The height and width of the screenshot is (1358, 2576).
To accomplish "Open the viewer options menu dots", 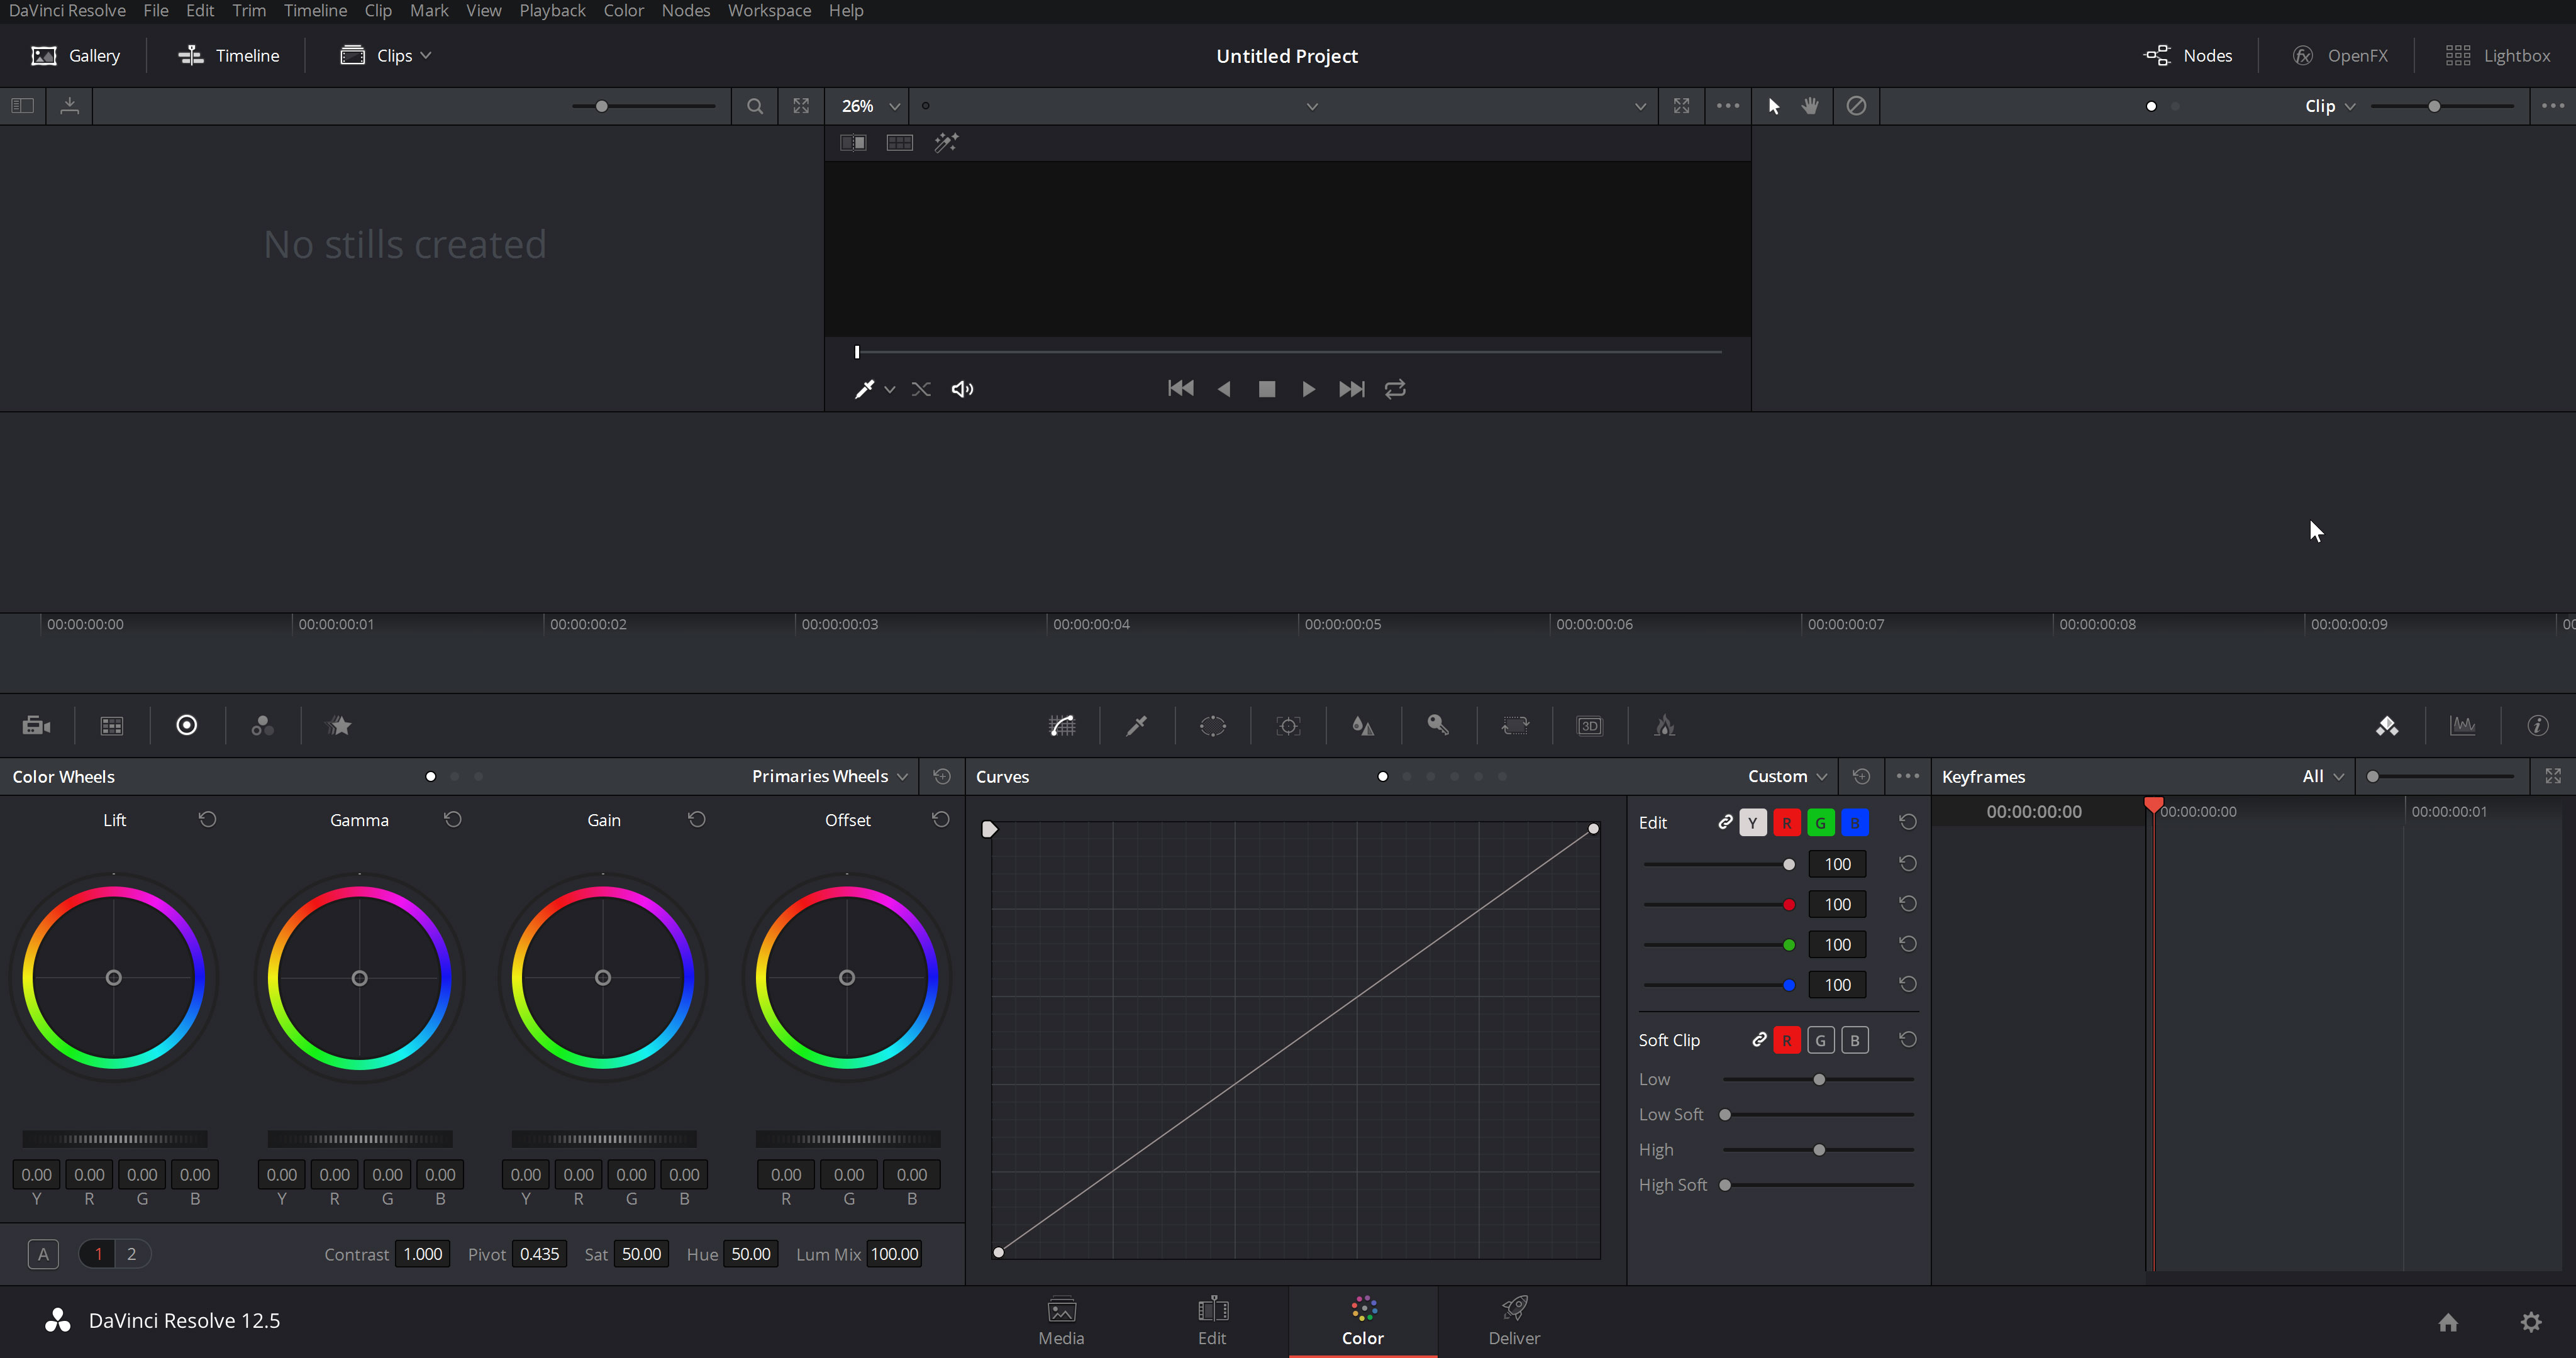I will [x=1728, y=106].
